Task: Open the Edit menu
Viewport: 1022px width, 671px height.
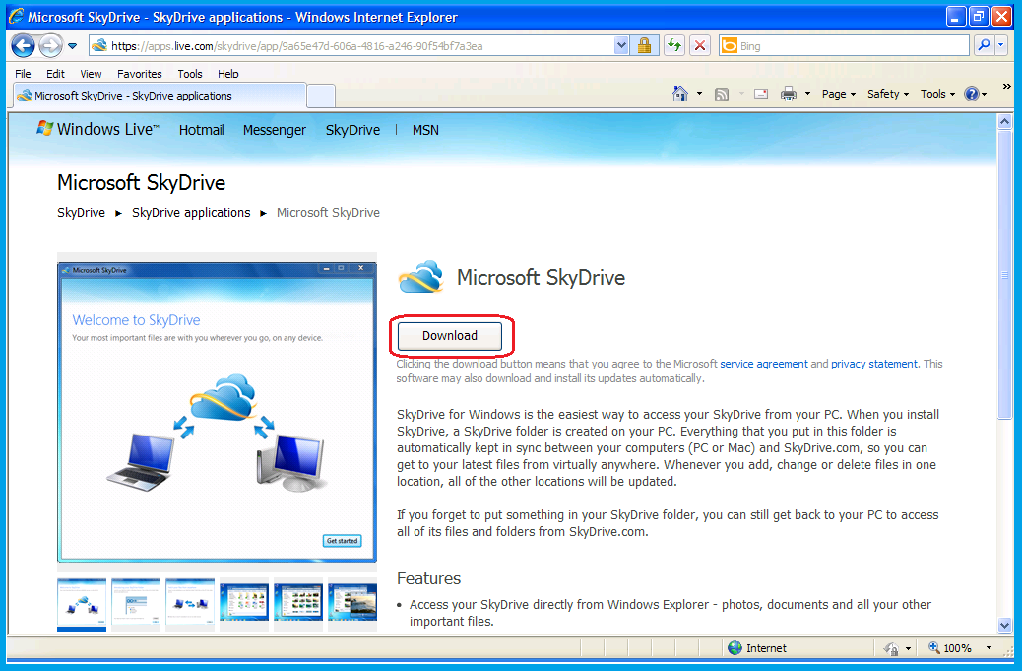Action: tap(55, 74)
